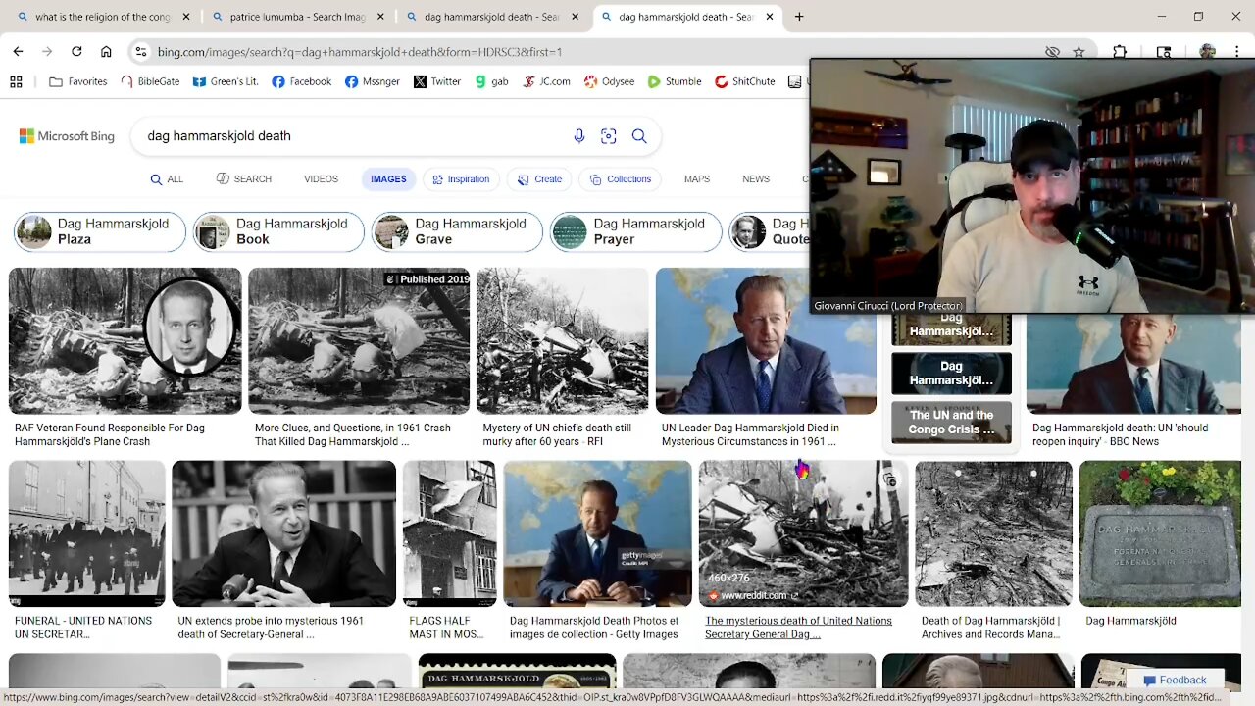Select the IMAGES category

388,179
